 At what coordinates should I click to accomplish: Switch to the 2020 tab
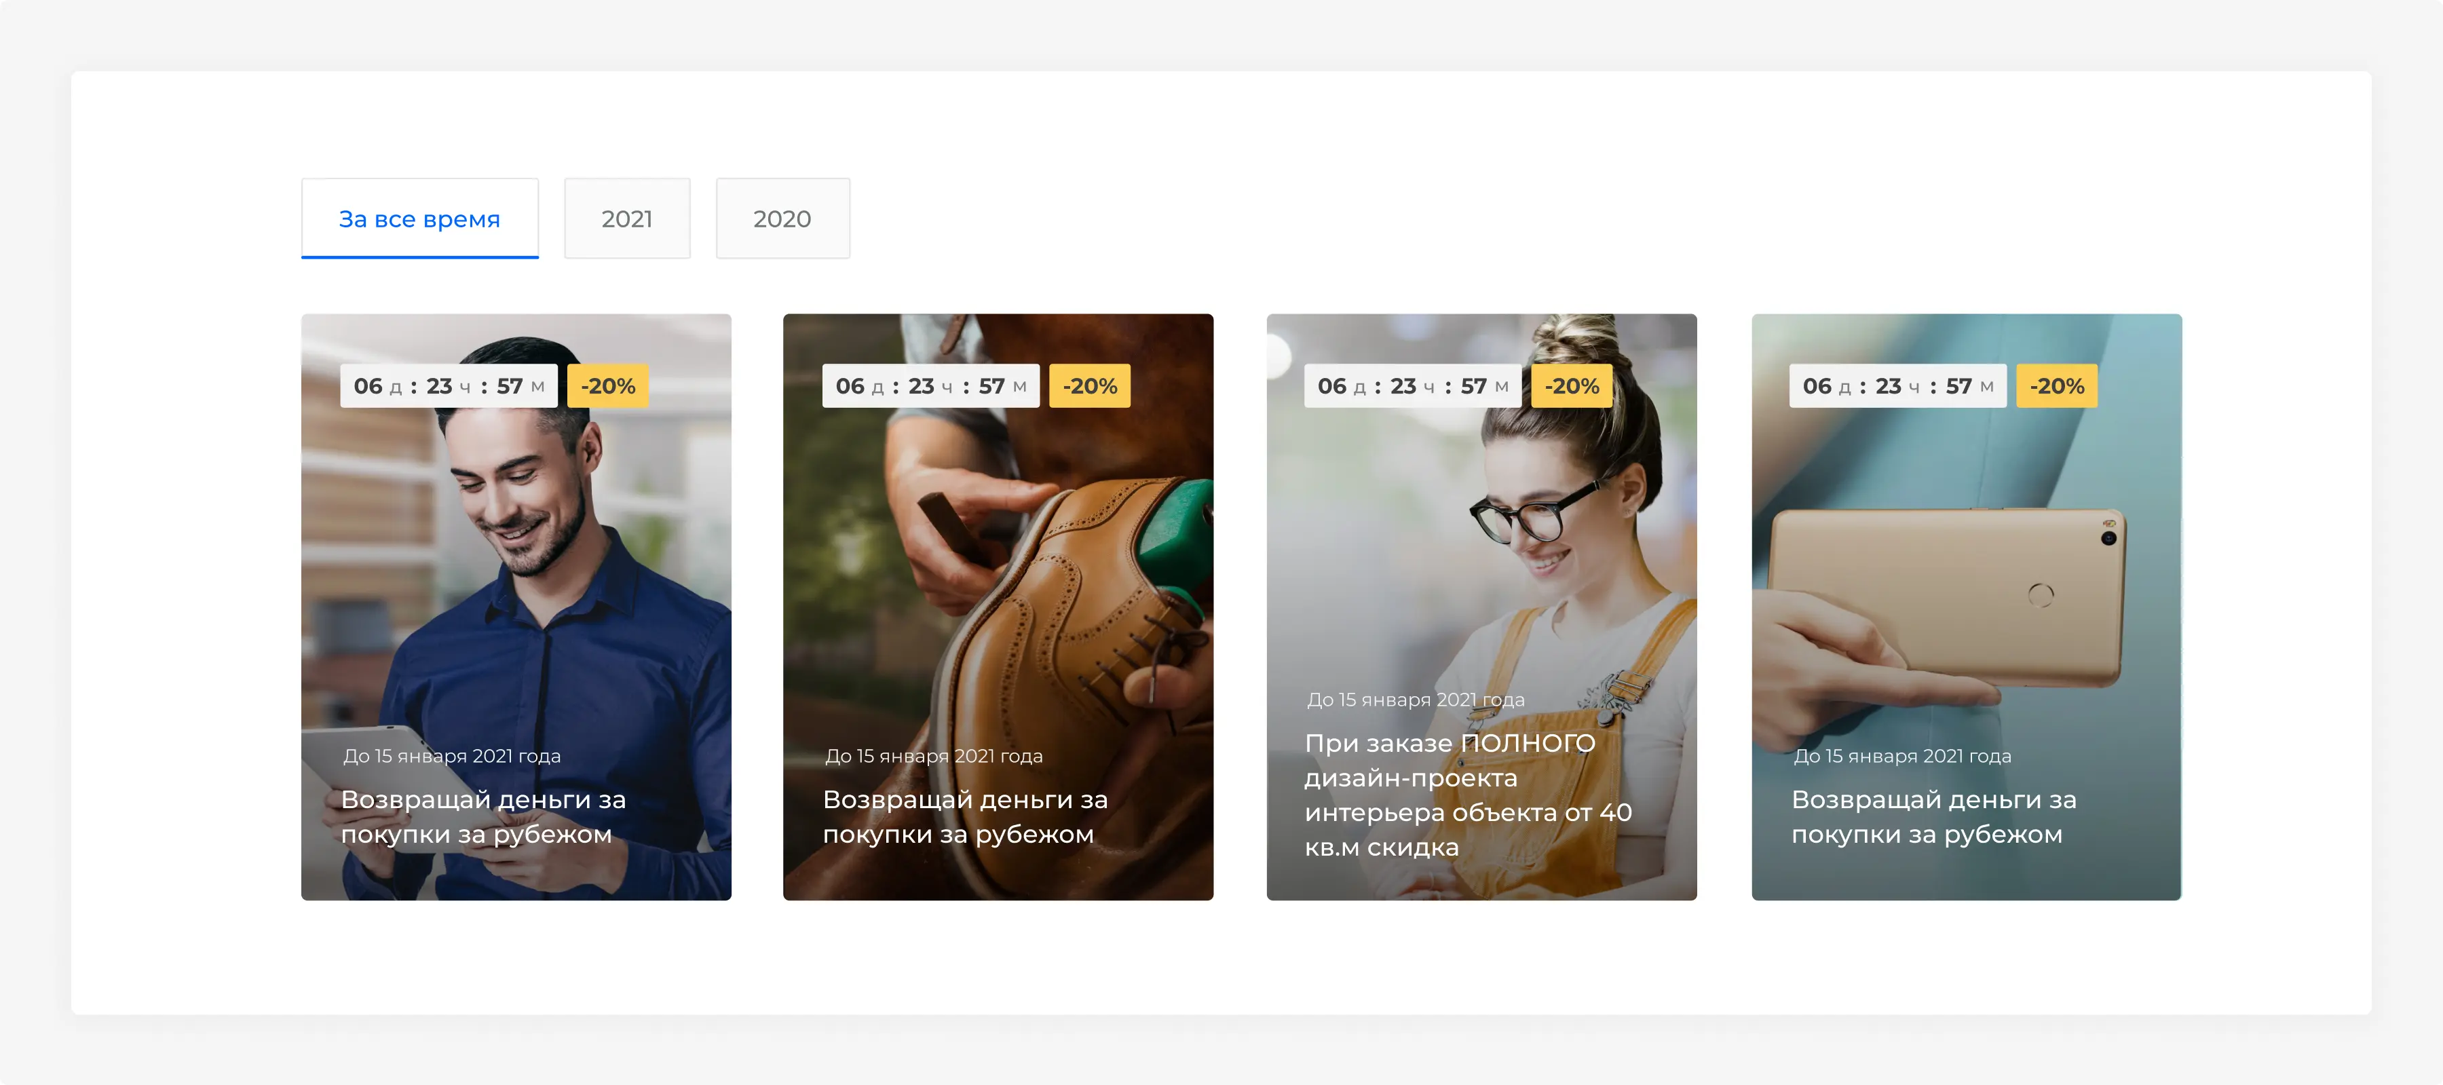[x=782, y=218]
